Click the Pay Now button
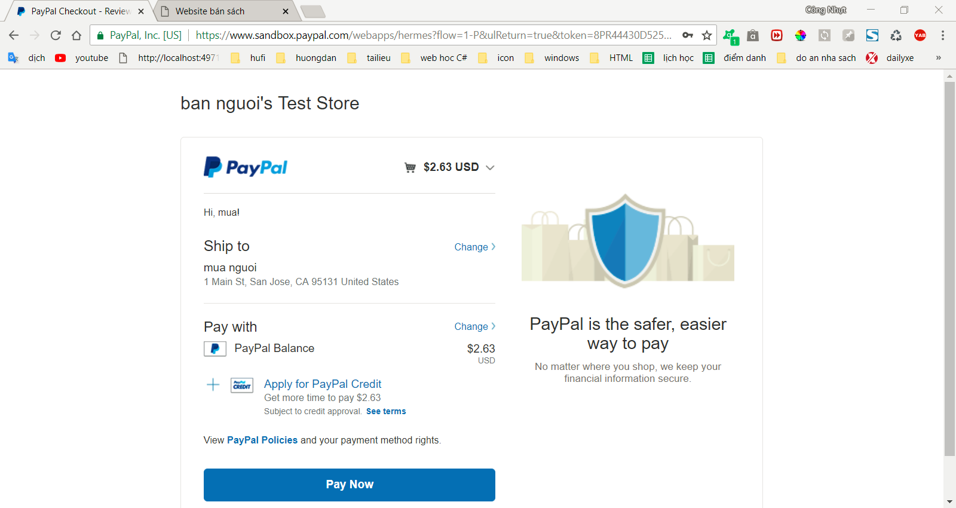Screen dimensions: 956x508 click(x=350, y=485)
